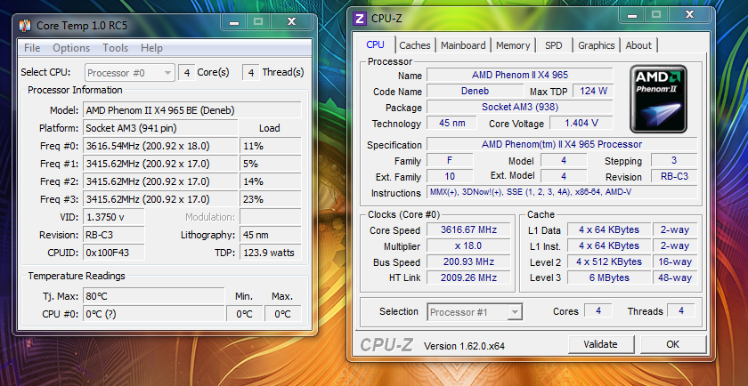The width and height of the screenshot is (748, 386).
Task: Expand the Select CPU Processor #0 dropdown
Action: point(130,73)
